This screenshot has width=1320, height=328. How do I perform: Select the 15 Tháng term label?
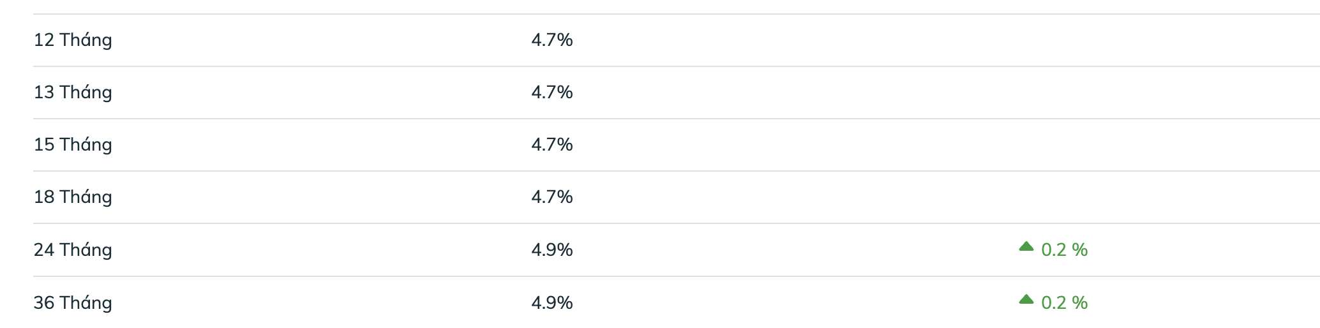click(73, 145)
